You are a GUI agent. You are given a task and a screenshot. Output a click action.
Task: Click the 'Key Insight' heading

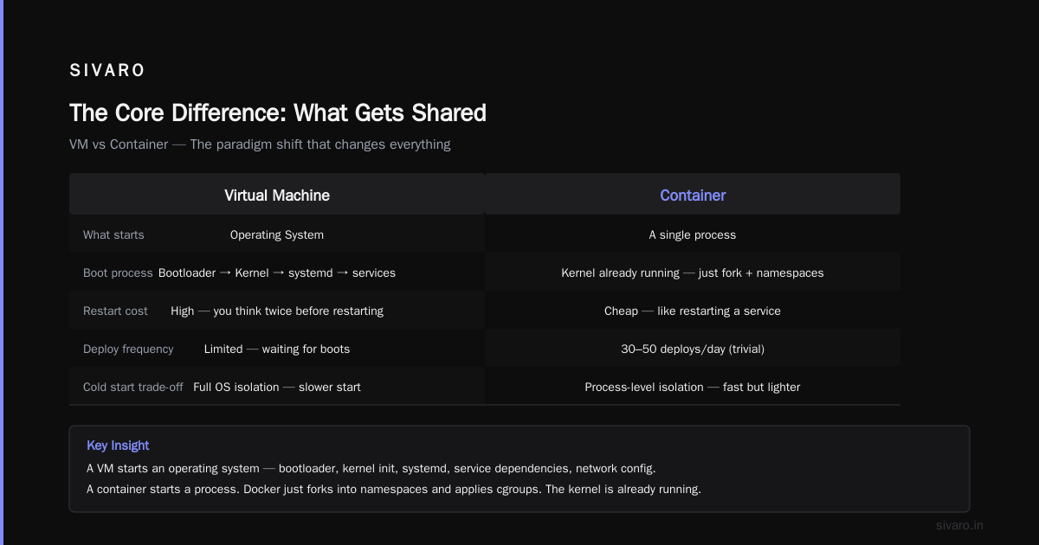point(118,446)
